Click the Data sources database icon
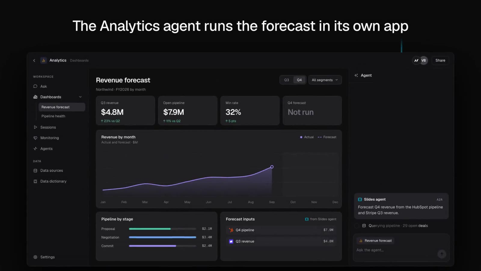 pyautogui.click(x=35, y=171)
